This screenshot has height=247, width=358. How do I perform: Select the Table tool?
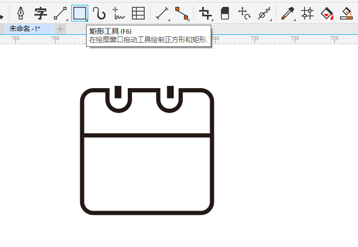[138, 13]
